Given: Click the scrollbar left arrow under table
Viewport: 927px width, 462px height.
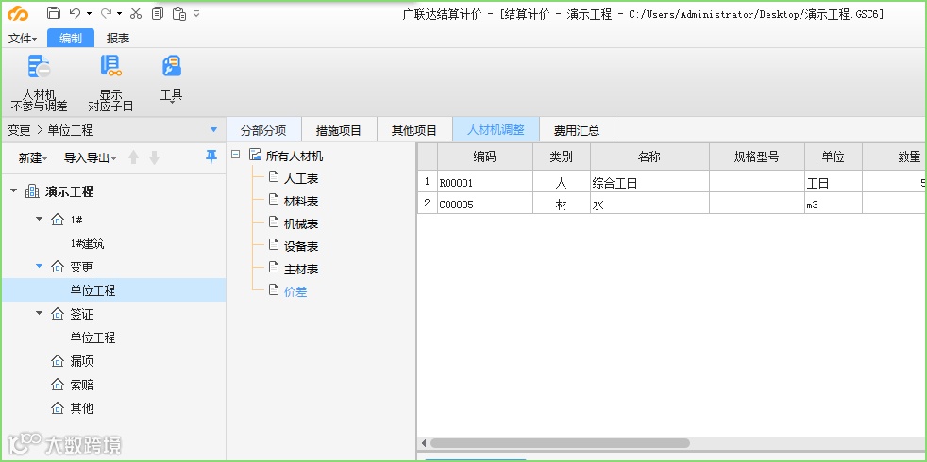Looking at the screenshot, I should [423, 443].
